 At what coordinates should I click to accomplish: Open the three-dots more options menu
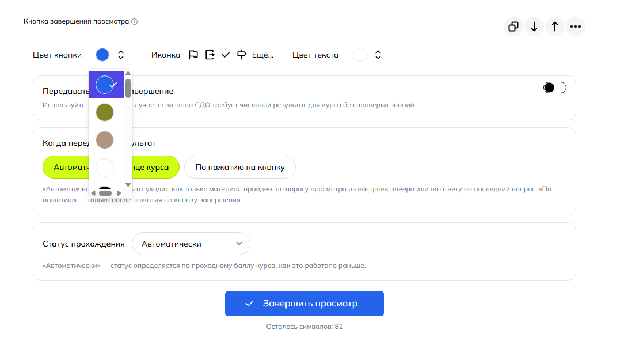pos(576,26)
